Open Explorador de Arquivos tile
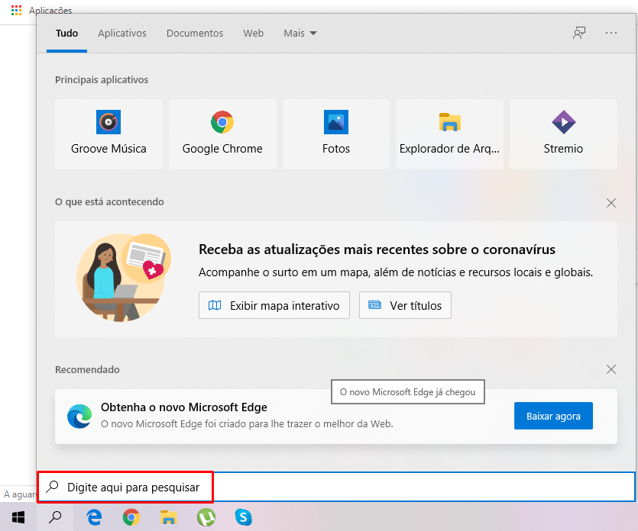Screen dimensions: 638x531 coord(449,134)
